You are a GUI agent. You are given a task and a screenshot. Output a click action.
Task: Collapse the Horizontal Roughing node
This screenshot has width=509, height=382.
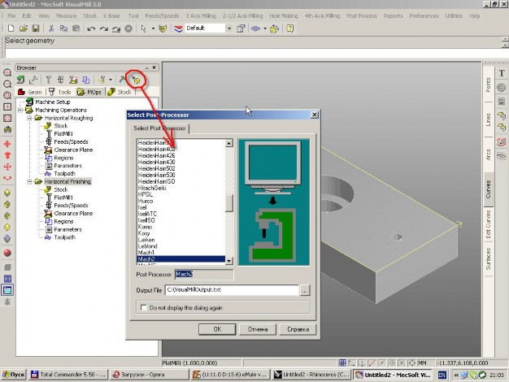point(29,118)
